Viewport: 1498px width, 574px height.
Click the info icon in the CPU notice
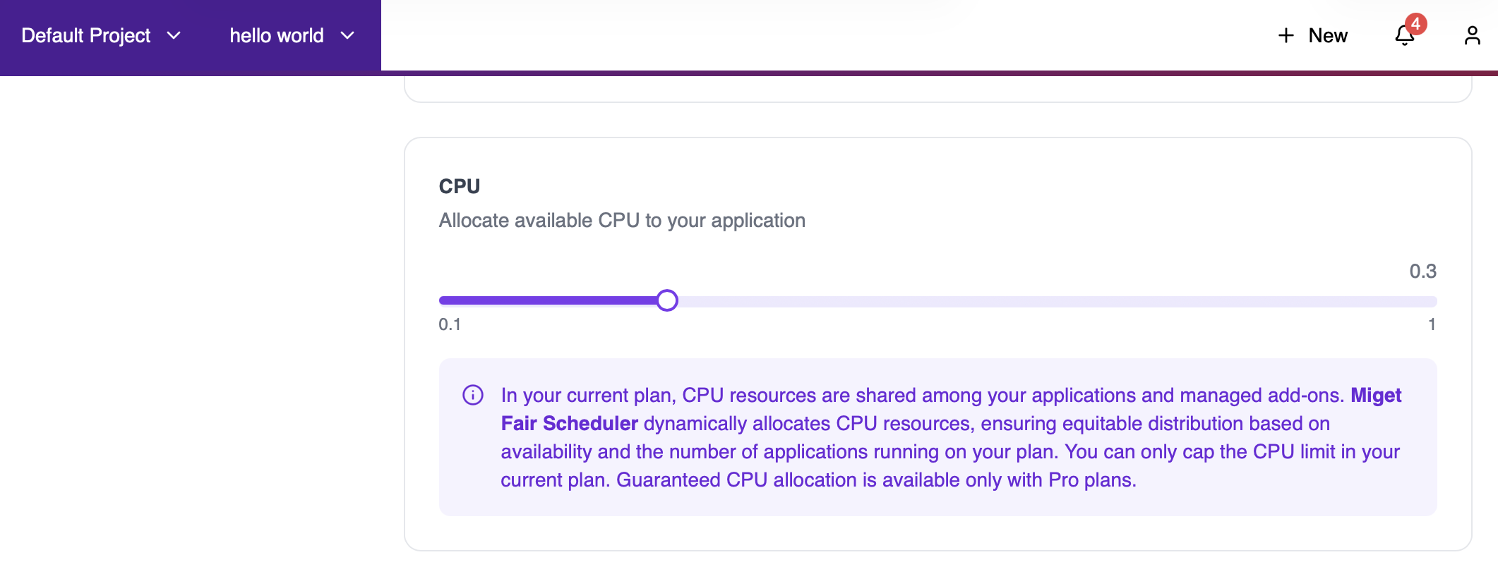(472, 395)
